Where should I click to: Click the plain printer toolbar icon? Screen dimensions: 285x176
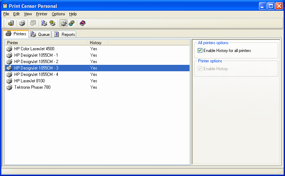click(x=22, y=23)
